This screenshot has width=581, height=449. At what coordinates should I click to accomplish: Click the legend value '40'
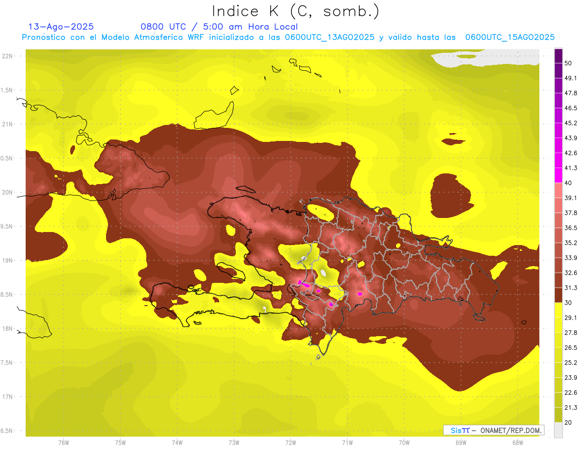pyautogui.click(x=569, y=183)
